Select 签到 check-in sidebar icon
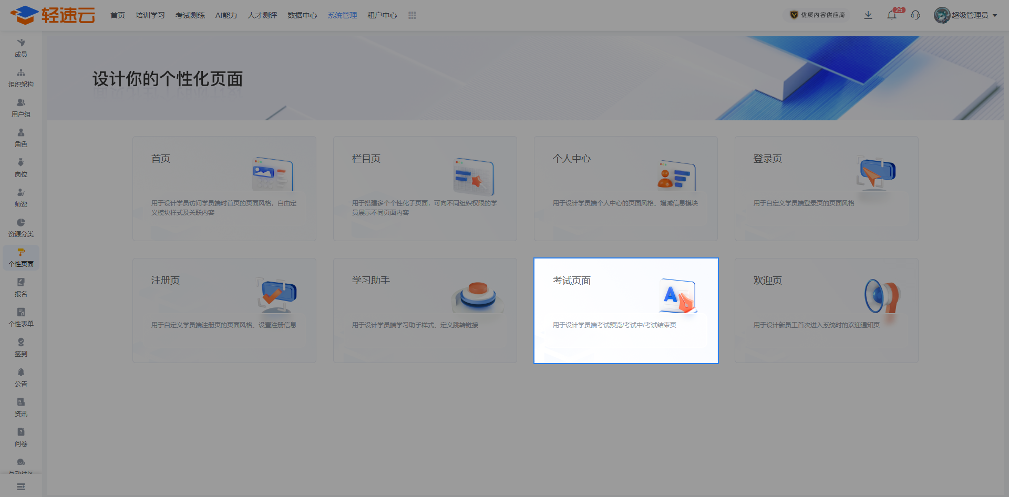 pos(21,347)
